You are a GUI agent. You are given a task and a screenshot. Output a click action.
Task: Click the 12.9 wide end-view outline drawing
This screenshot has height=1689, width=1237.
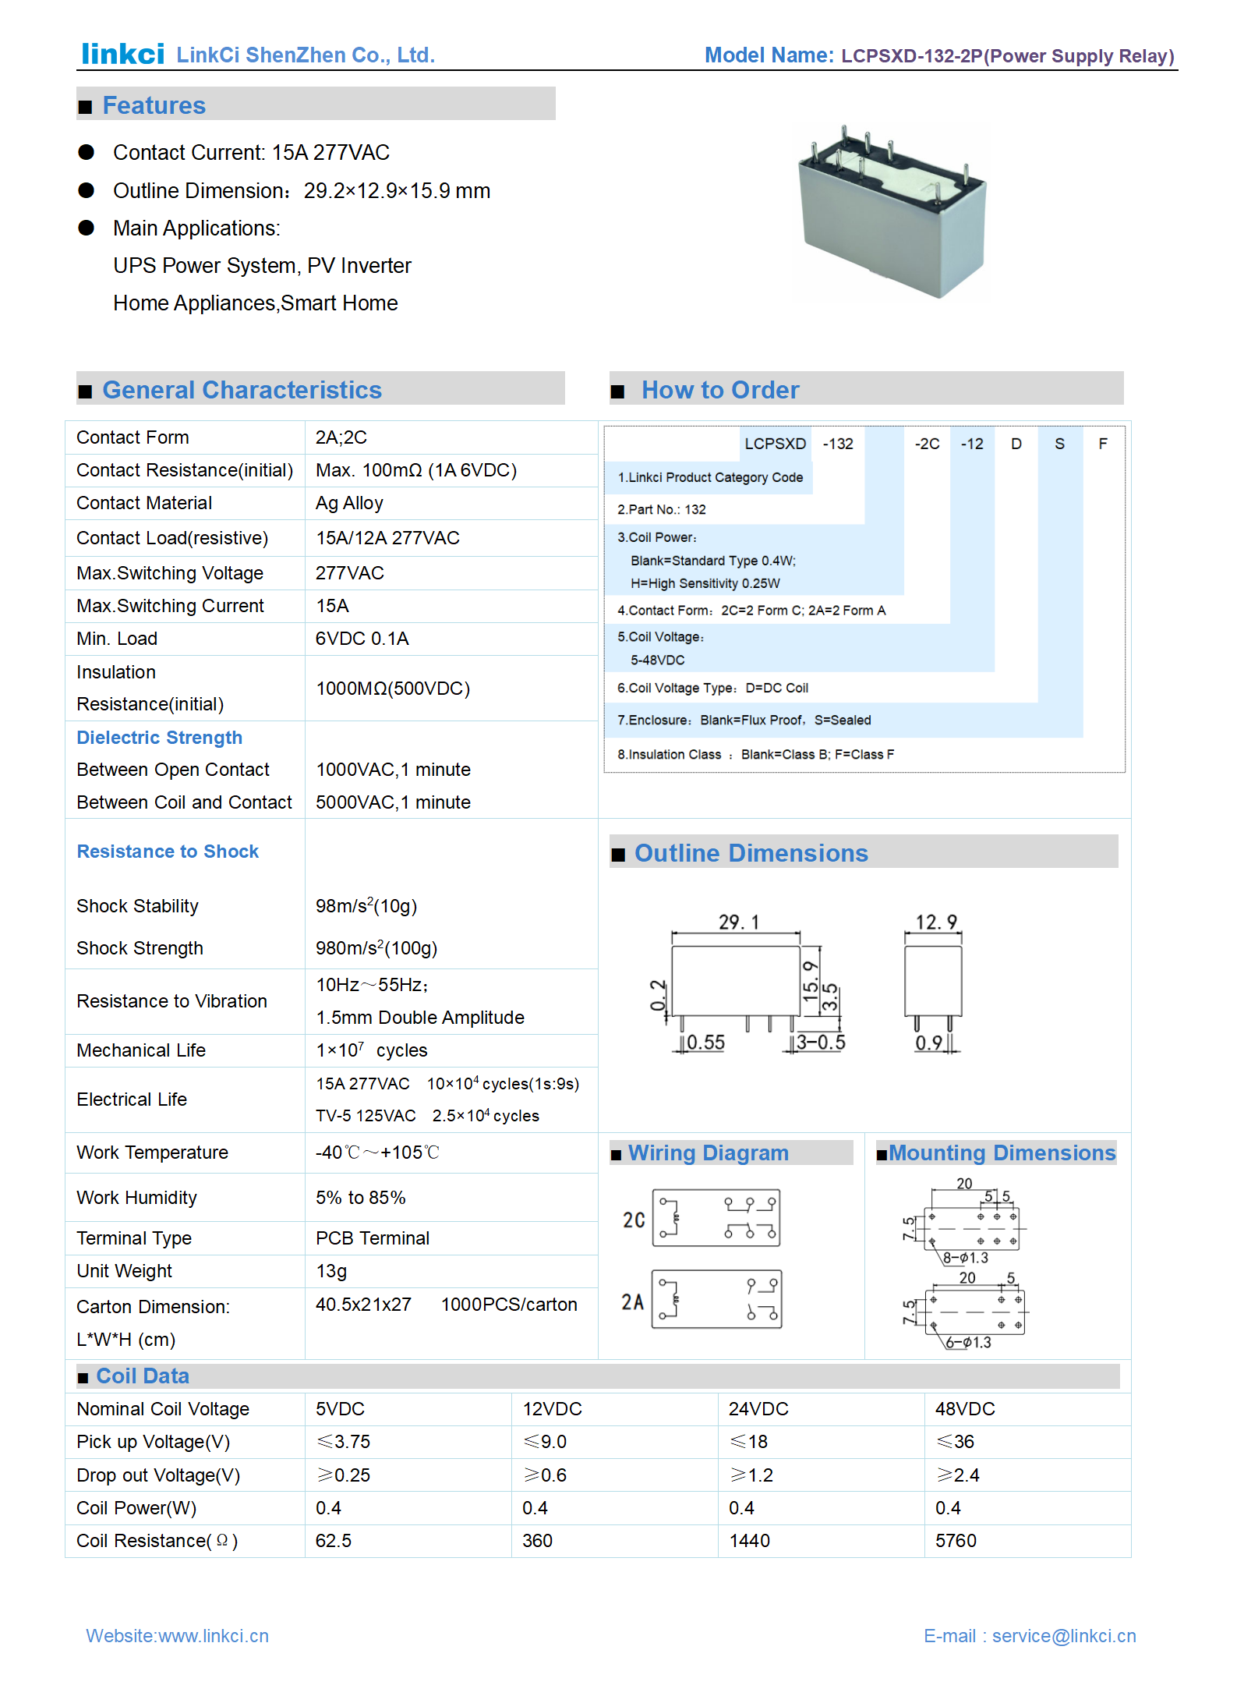(x=933, y=981)
